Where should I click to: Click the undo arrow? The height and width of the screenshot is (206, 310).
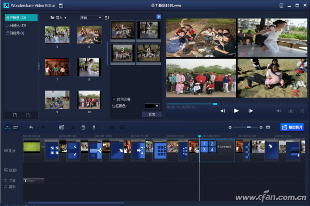tap(31, 128)
